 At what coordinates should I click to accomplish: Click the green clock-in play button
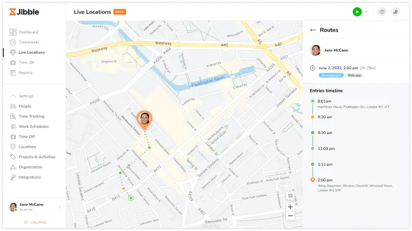pyautogui.click(x=357, y=12)
